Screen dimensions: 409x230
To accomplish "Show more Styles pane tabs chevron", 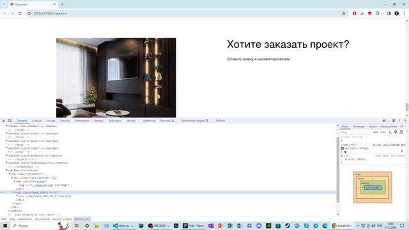I will (x=401, y=126).
